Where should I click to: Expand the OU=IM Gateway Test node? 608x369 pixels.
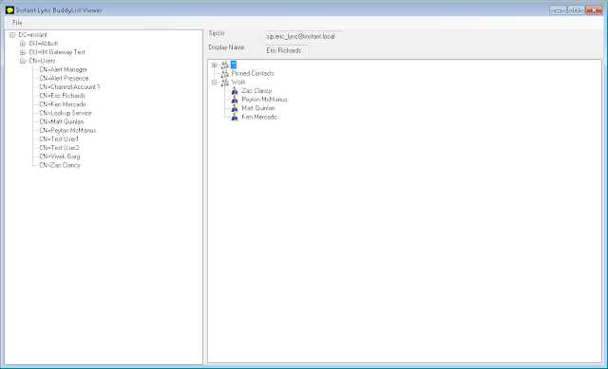[x=23, y=52]
